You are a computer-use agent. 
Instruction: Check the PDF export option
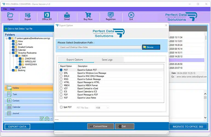(x=61, y=95)
